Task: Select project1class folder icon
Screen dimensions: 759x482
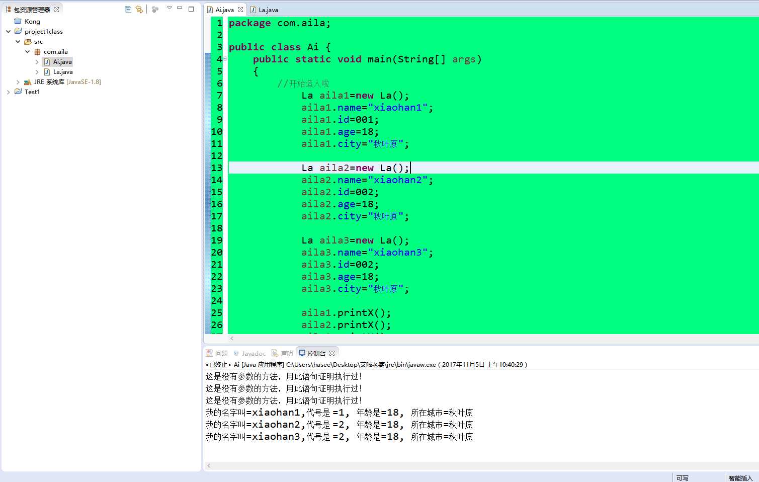Action: pos(18,31)
